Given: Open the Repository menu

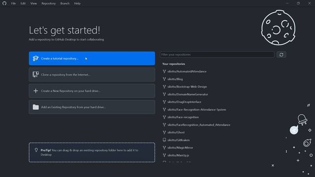Looking at the screenshot, I should tap(48, 3).
